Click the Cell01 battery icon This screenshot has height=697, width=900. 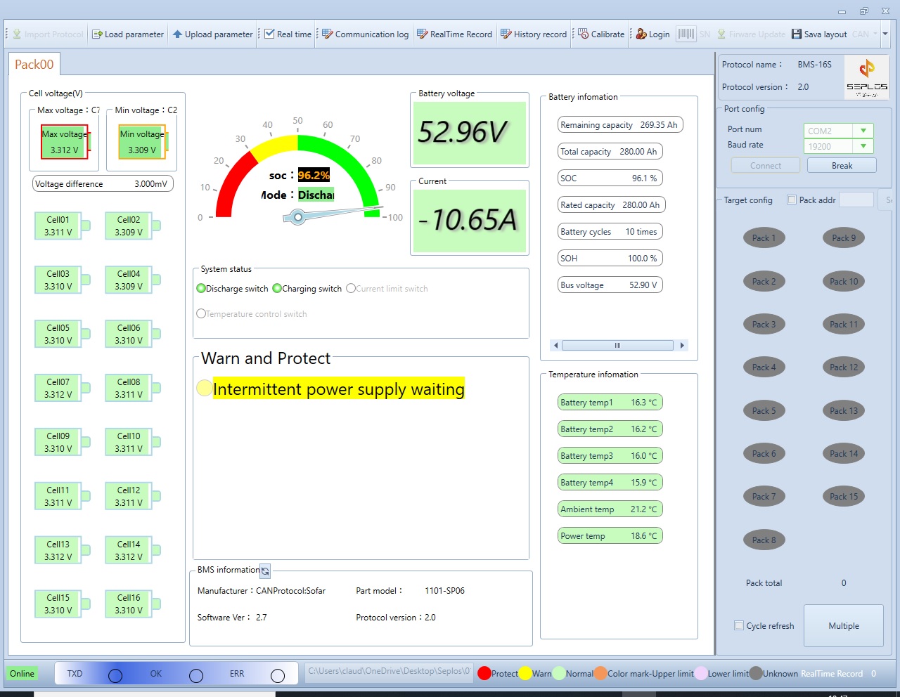click(x=63, y=226)
